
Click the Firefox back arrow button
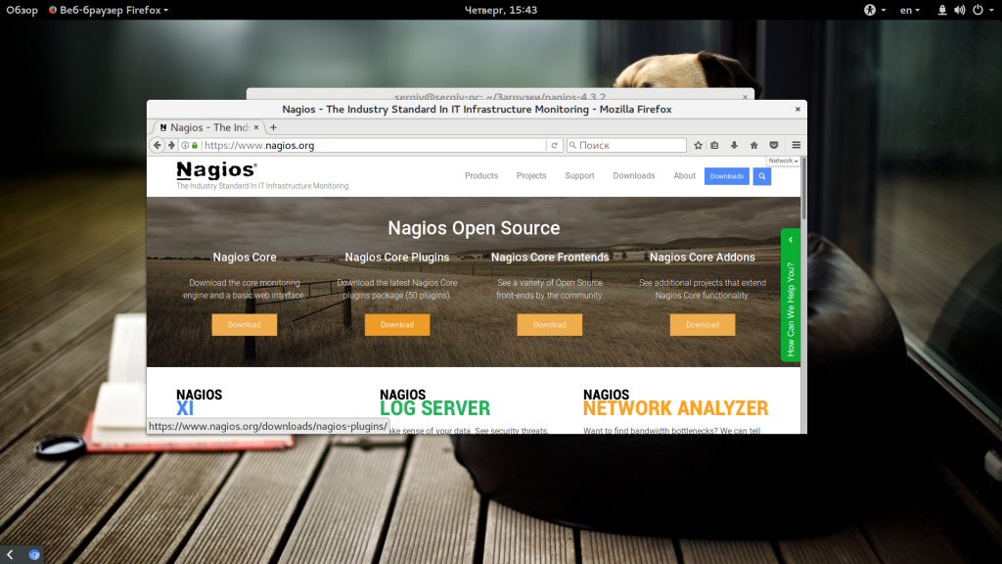click(x=158, y=145)
